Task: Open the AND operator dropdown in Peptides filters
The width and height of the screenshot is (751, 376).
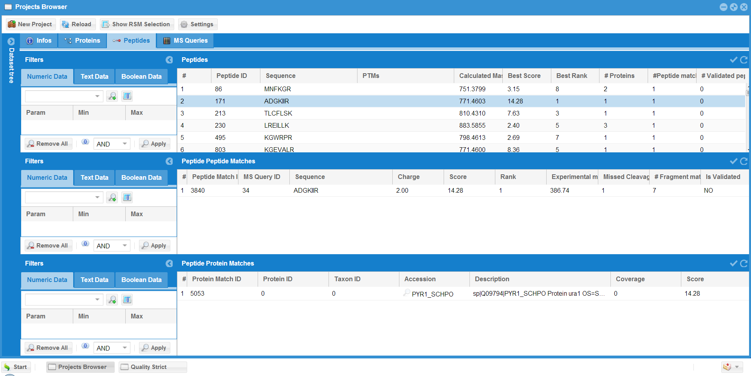Action: 124,144
